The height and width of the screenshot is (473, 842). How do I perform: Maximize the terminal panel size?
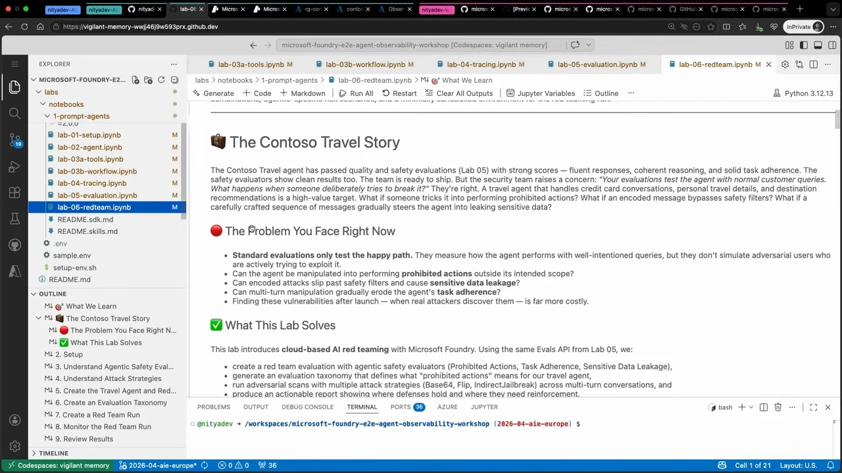click(814, 407)
